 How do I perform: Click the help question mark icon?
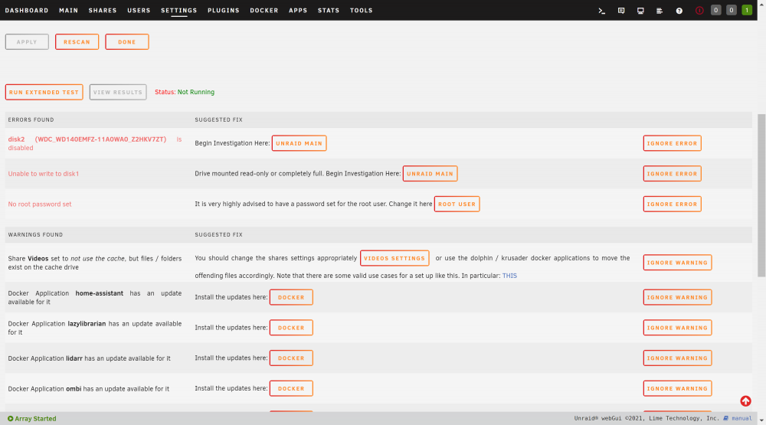pos(679,11)
